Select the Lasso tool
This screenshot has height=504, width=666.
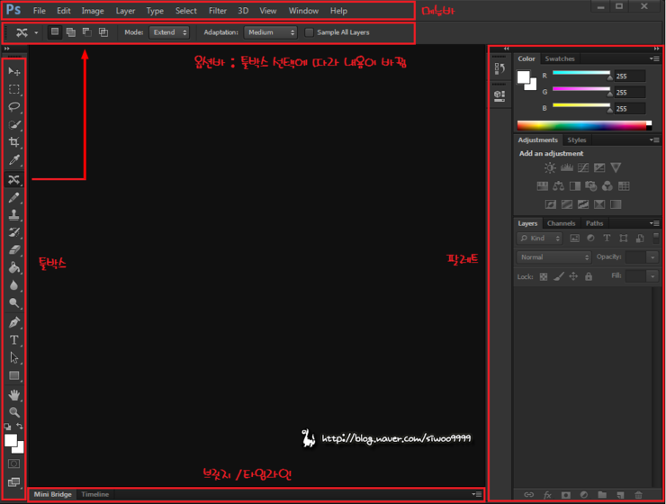(14, 106)
